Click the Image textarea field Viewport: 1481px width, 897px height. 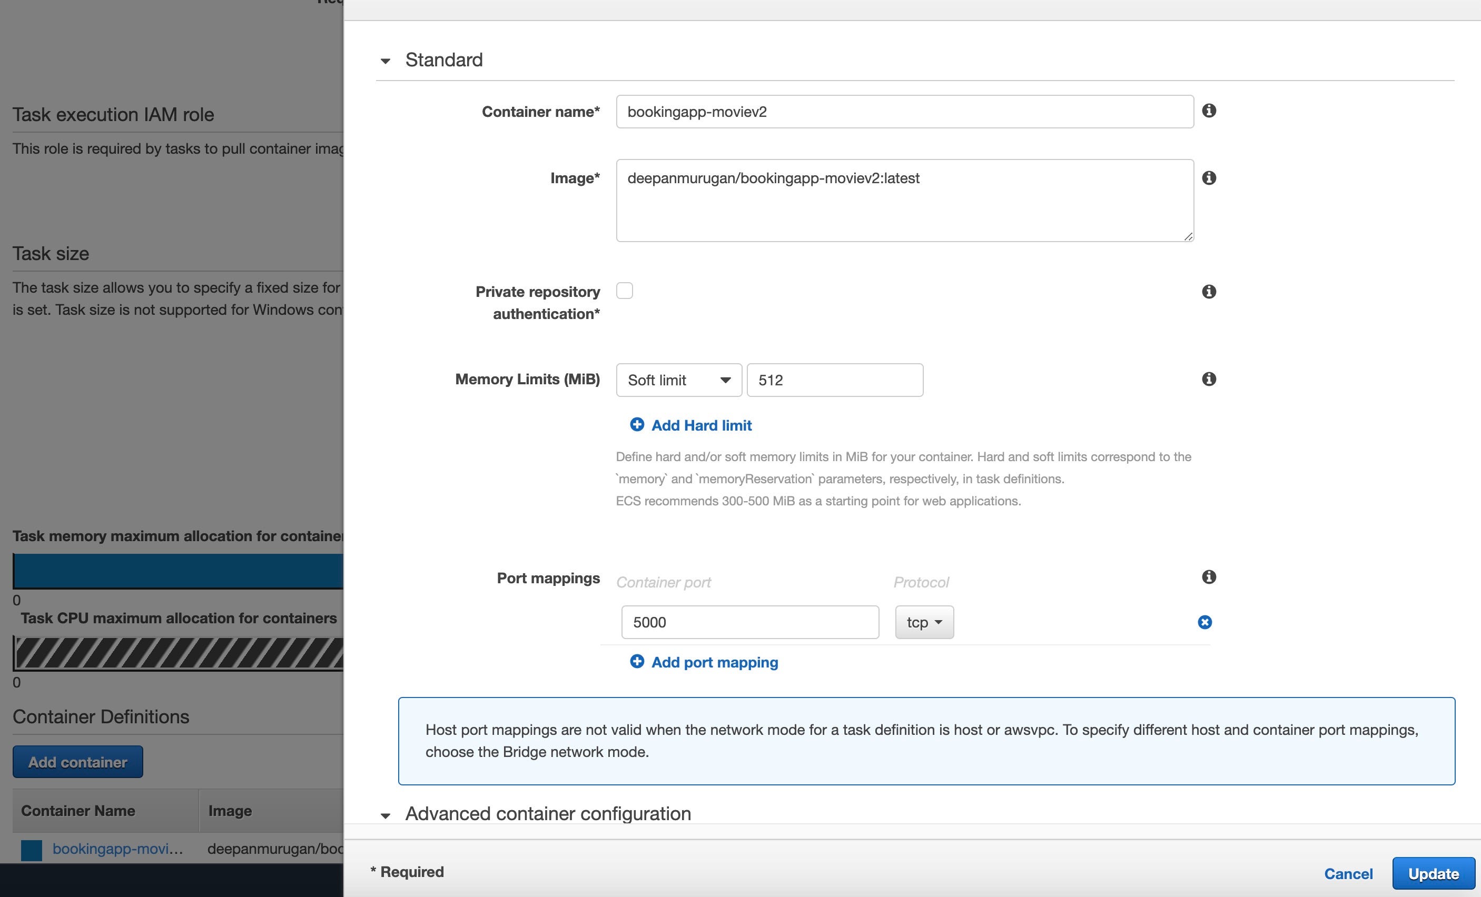(x=905, y=201)
